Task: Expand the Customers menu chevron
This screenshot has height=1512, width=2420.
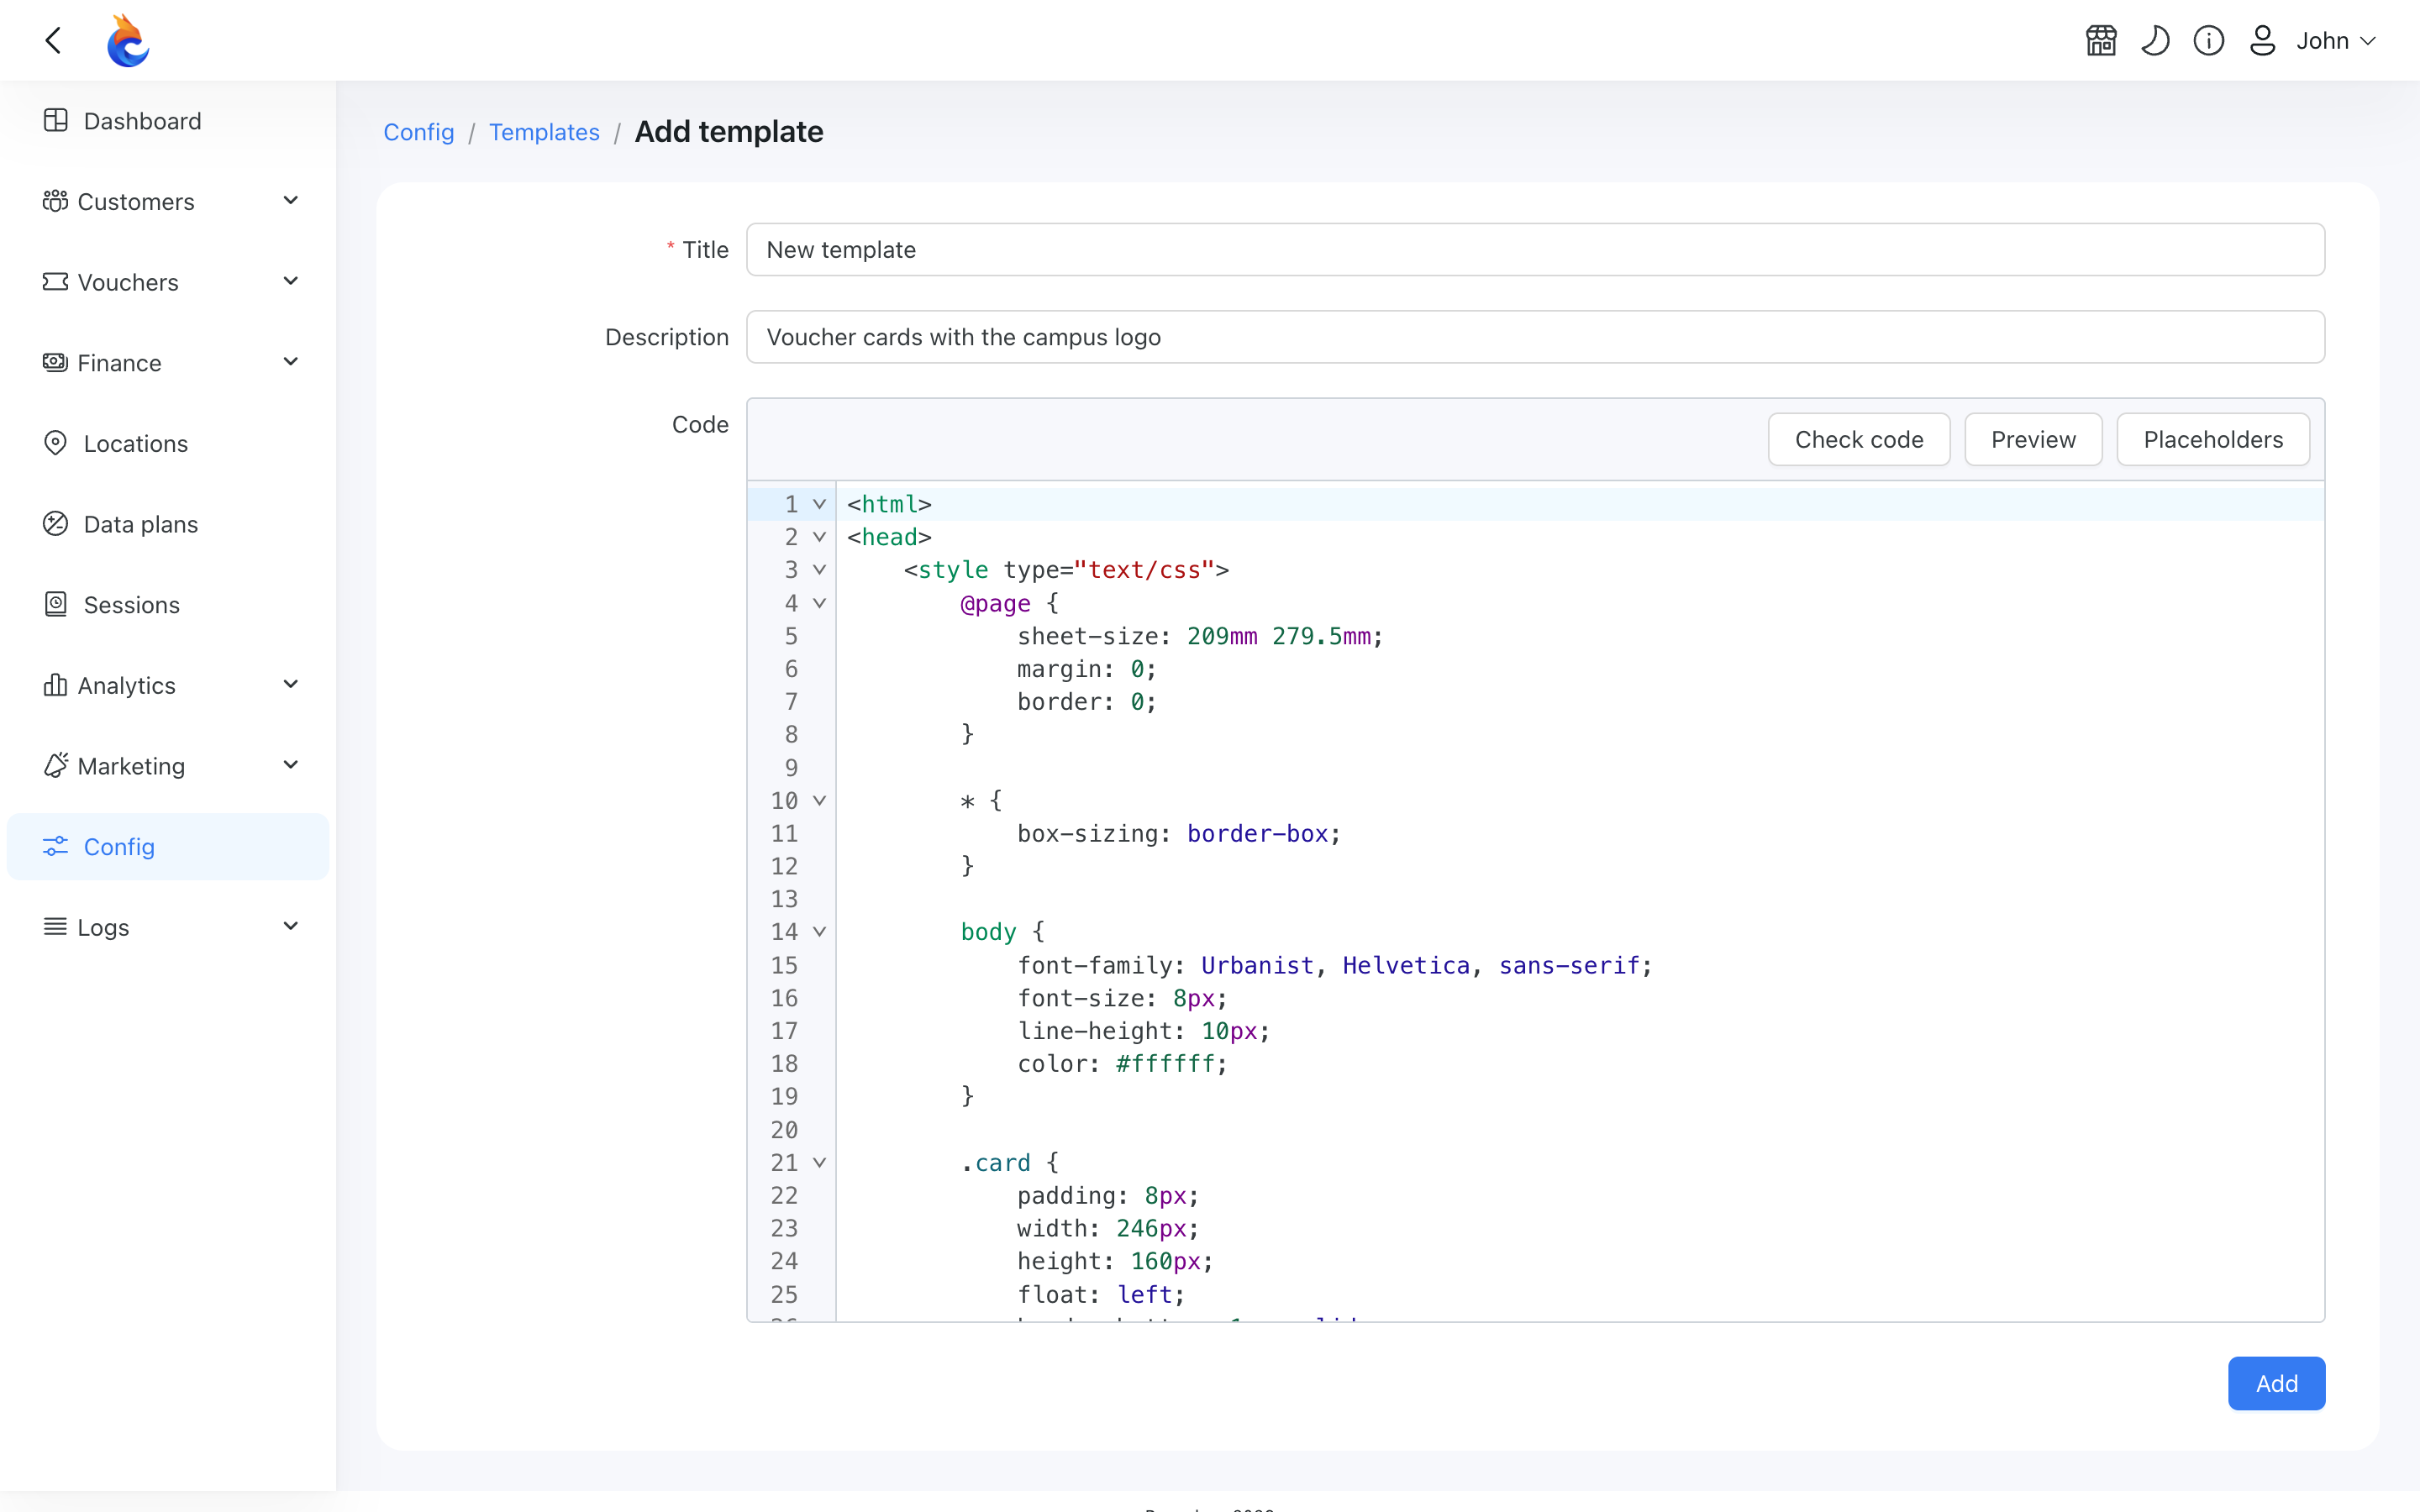Action: (x=291, y=201)
